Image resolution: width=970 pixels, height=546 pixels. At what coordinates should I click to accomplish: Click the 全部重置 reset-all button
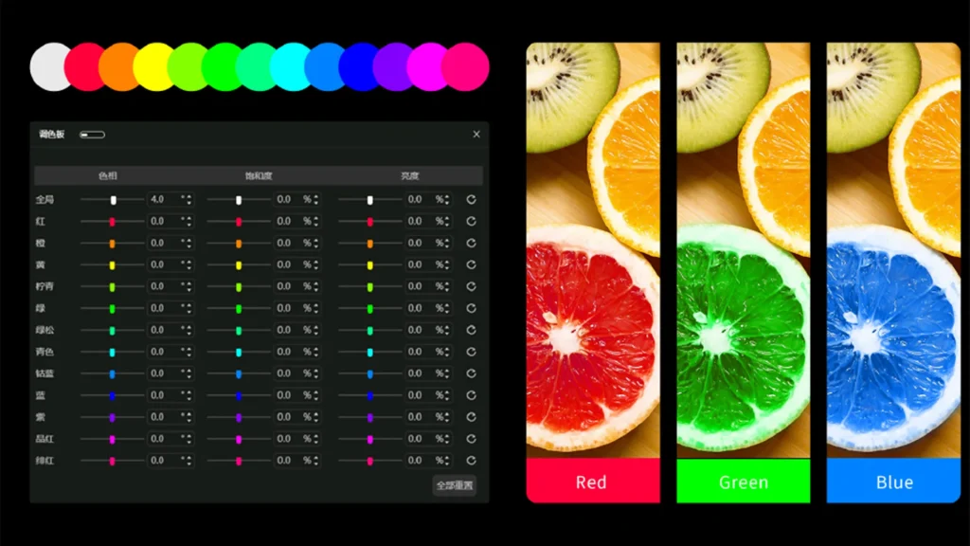point(455,485)
